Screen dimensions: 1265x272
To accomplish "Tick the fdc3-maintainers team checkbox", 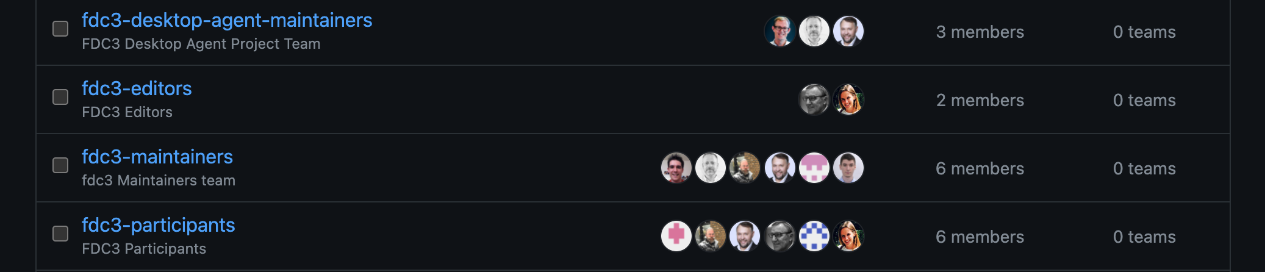I will (60, 165).
